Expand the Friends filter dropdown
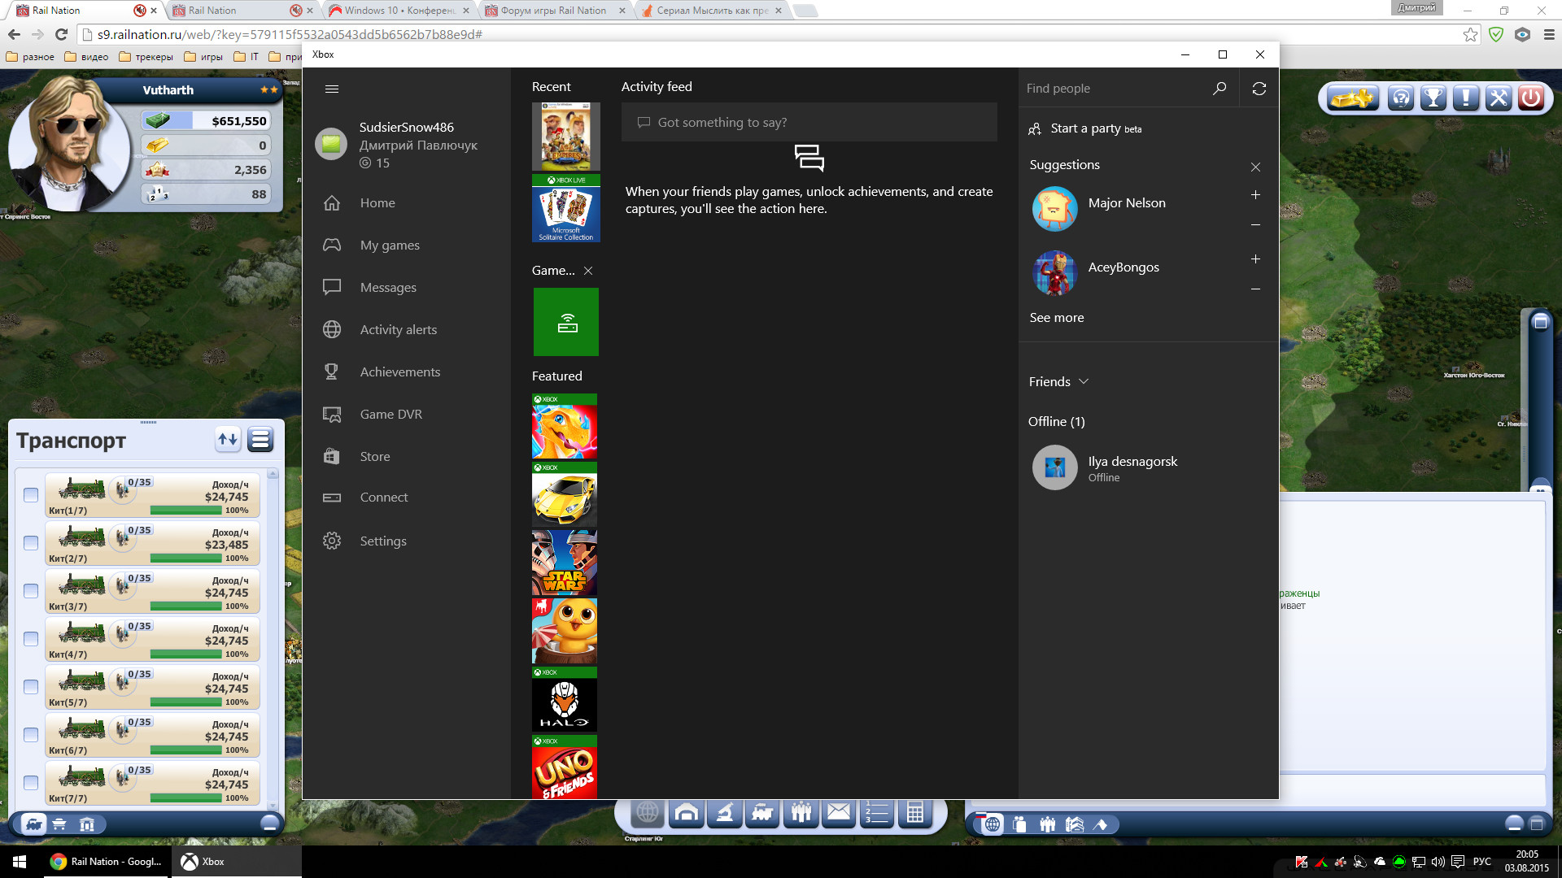The height and width of the screenshot is (878, 1562). pyautogui.click(x=1083, y=381)
